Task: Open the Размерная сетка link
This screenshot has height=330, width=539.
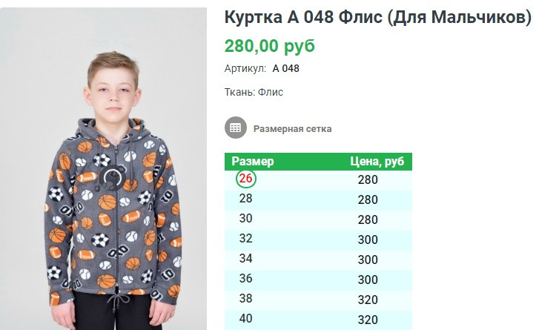Action: [293, 129]
